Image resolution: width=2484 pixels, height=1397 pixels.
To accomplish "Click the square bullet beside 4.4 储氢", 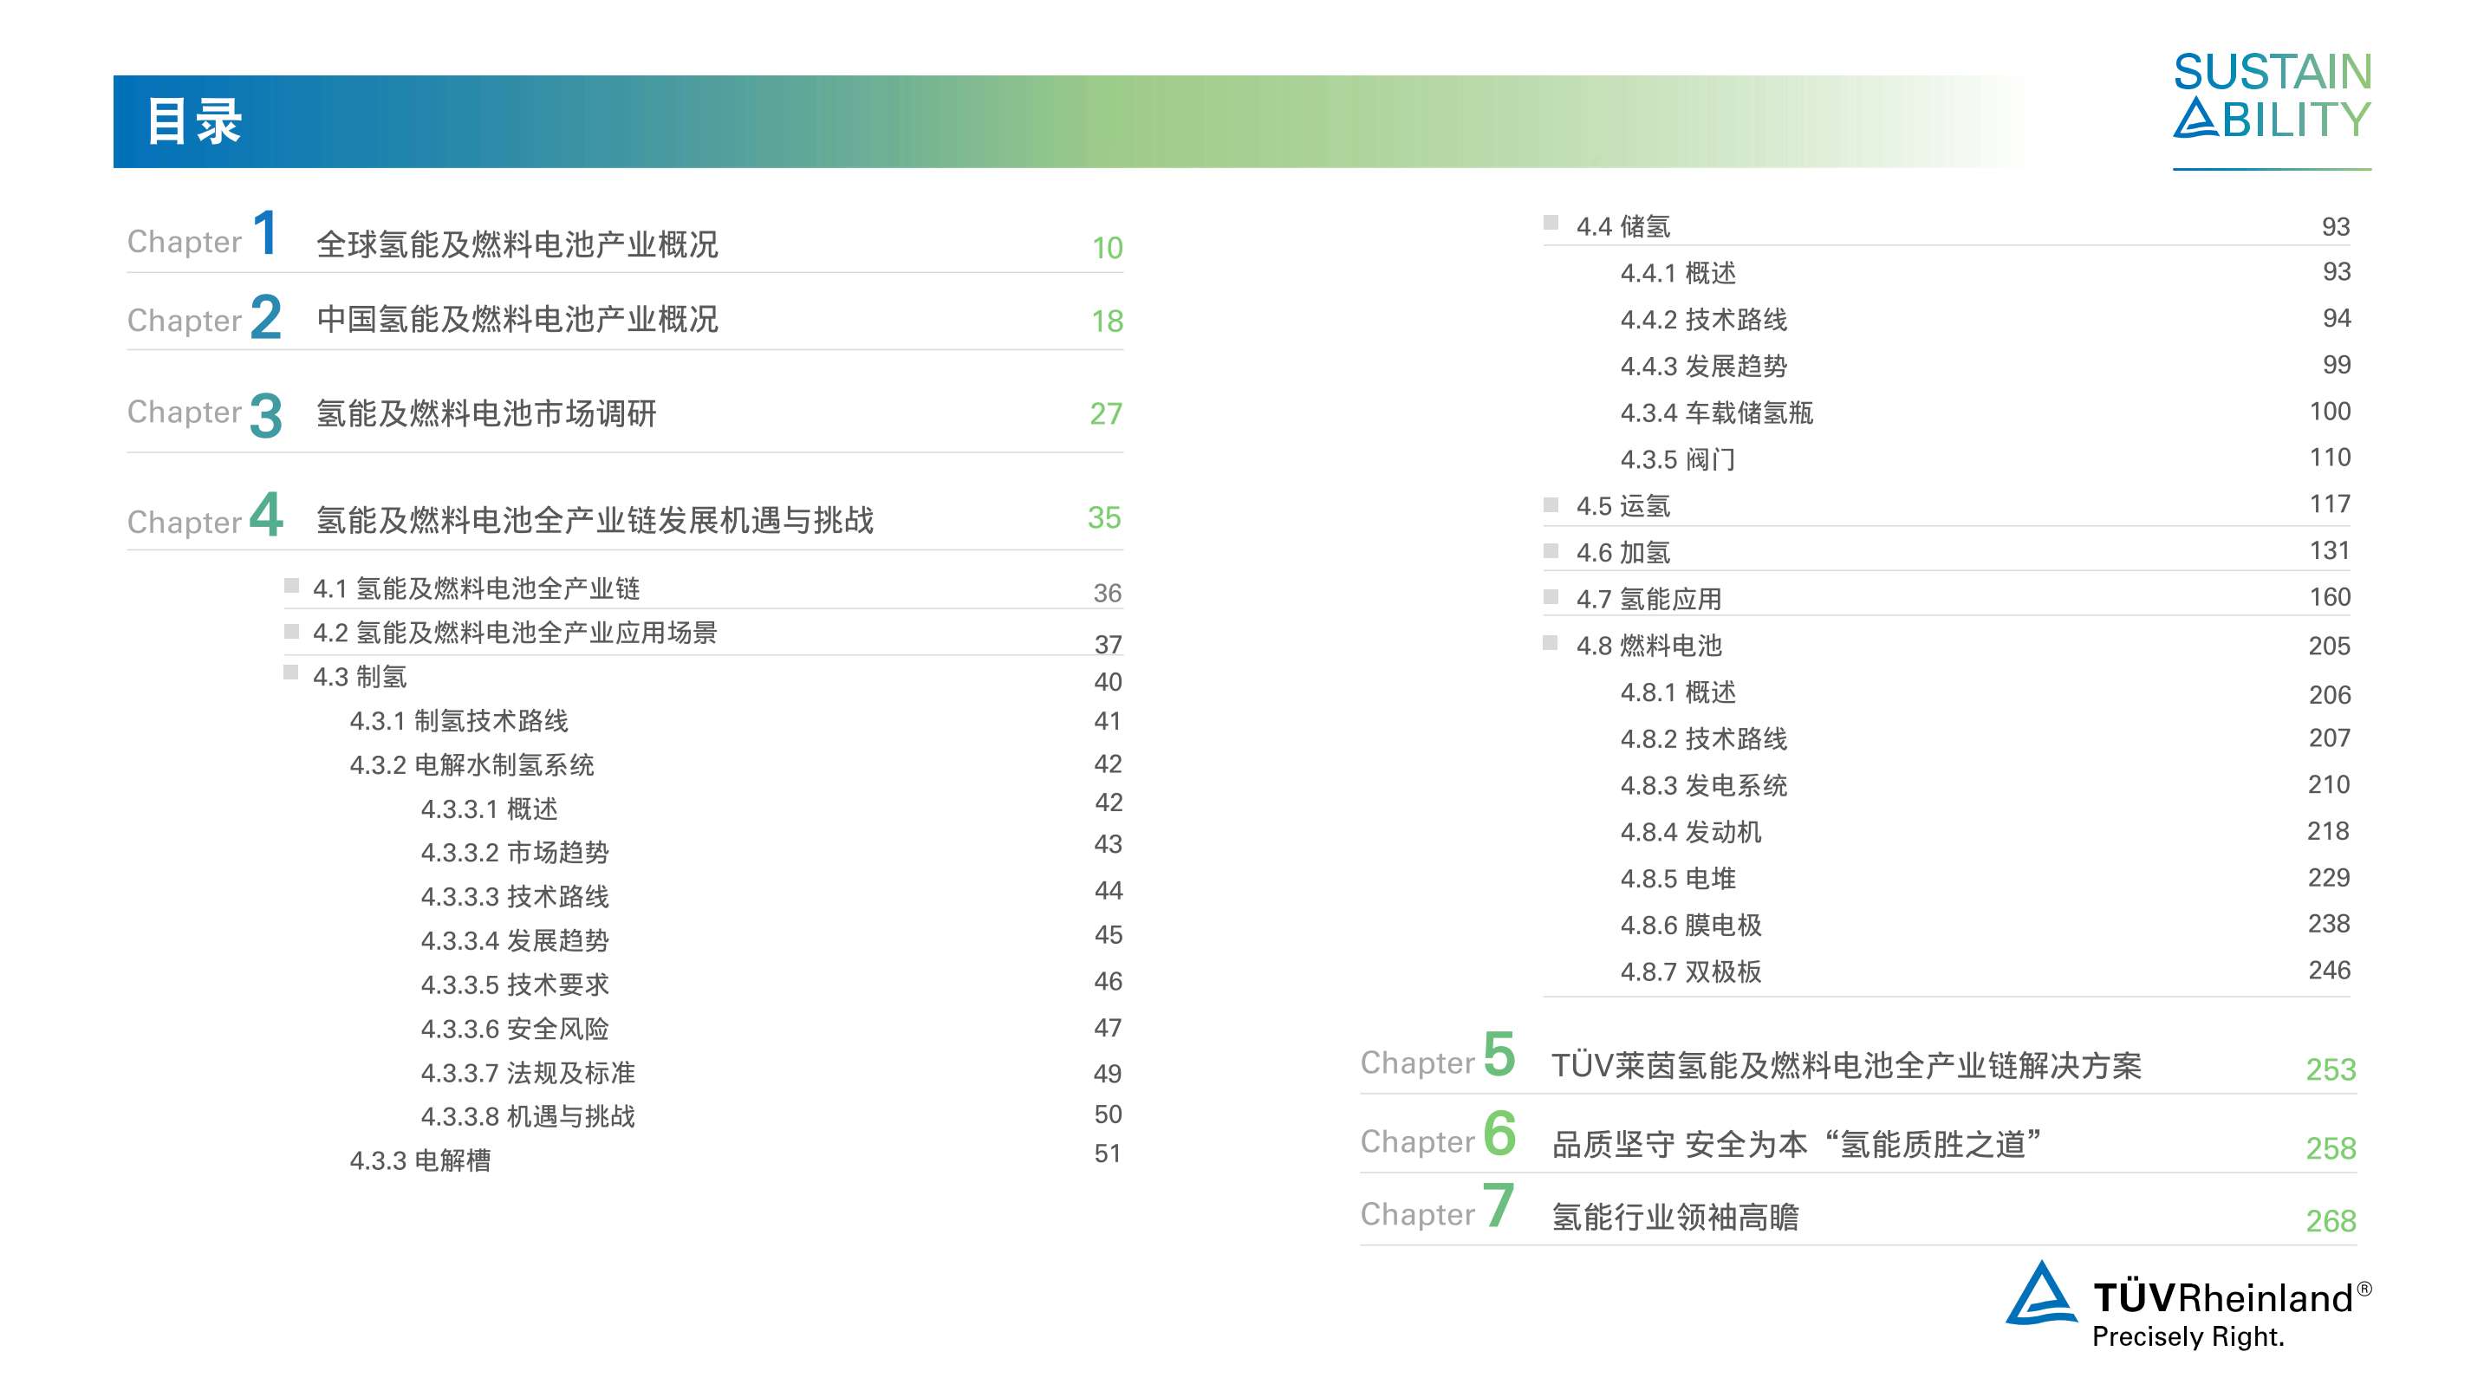I will point(1551,223).
